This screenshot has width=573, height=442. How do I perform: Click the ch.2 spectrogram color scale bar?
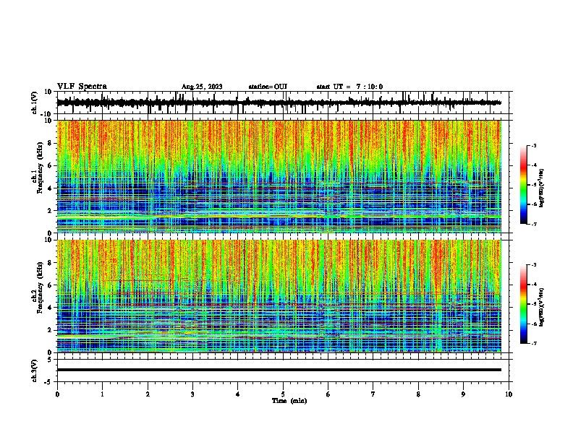pos(524,304)
